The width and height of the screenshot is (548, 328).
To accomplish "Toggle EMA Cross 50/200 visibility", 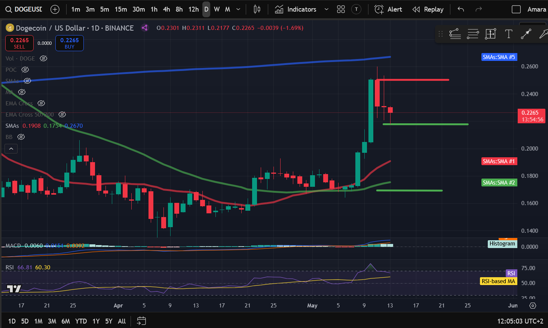I will [62, 114].
